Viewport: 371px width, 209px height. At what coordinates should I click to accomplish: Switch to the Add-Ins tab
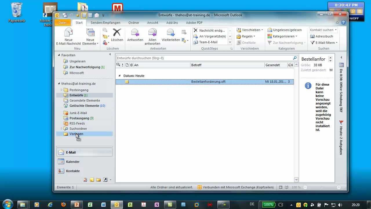pos(172,23)
